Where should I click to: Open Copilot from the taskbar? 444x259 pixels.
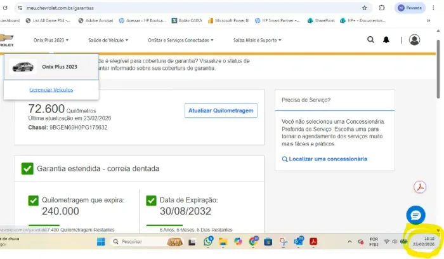click(x=238, y=242)
